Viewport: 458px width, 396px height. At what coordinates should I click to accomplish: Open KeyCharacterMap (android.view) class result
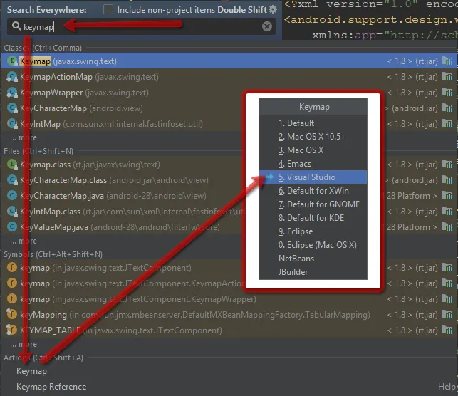pos(229,108)
